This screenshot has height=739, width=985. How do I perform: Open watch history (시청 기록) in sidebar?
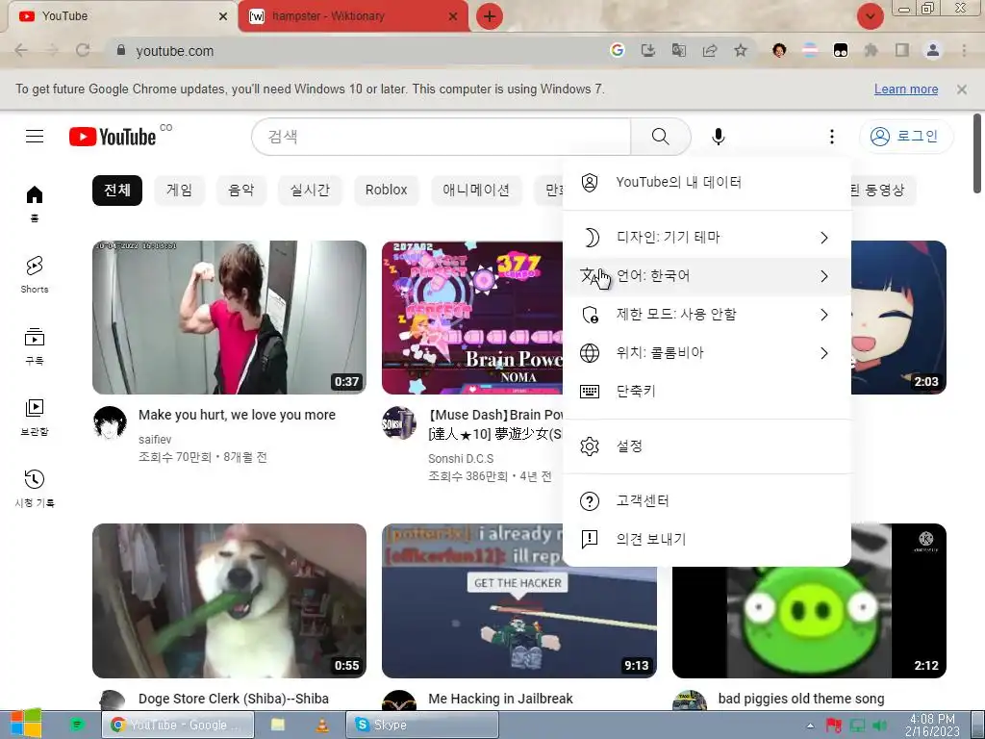[x=35, y=488]
